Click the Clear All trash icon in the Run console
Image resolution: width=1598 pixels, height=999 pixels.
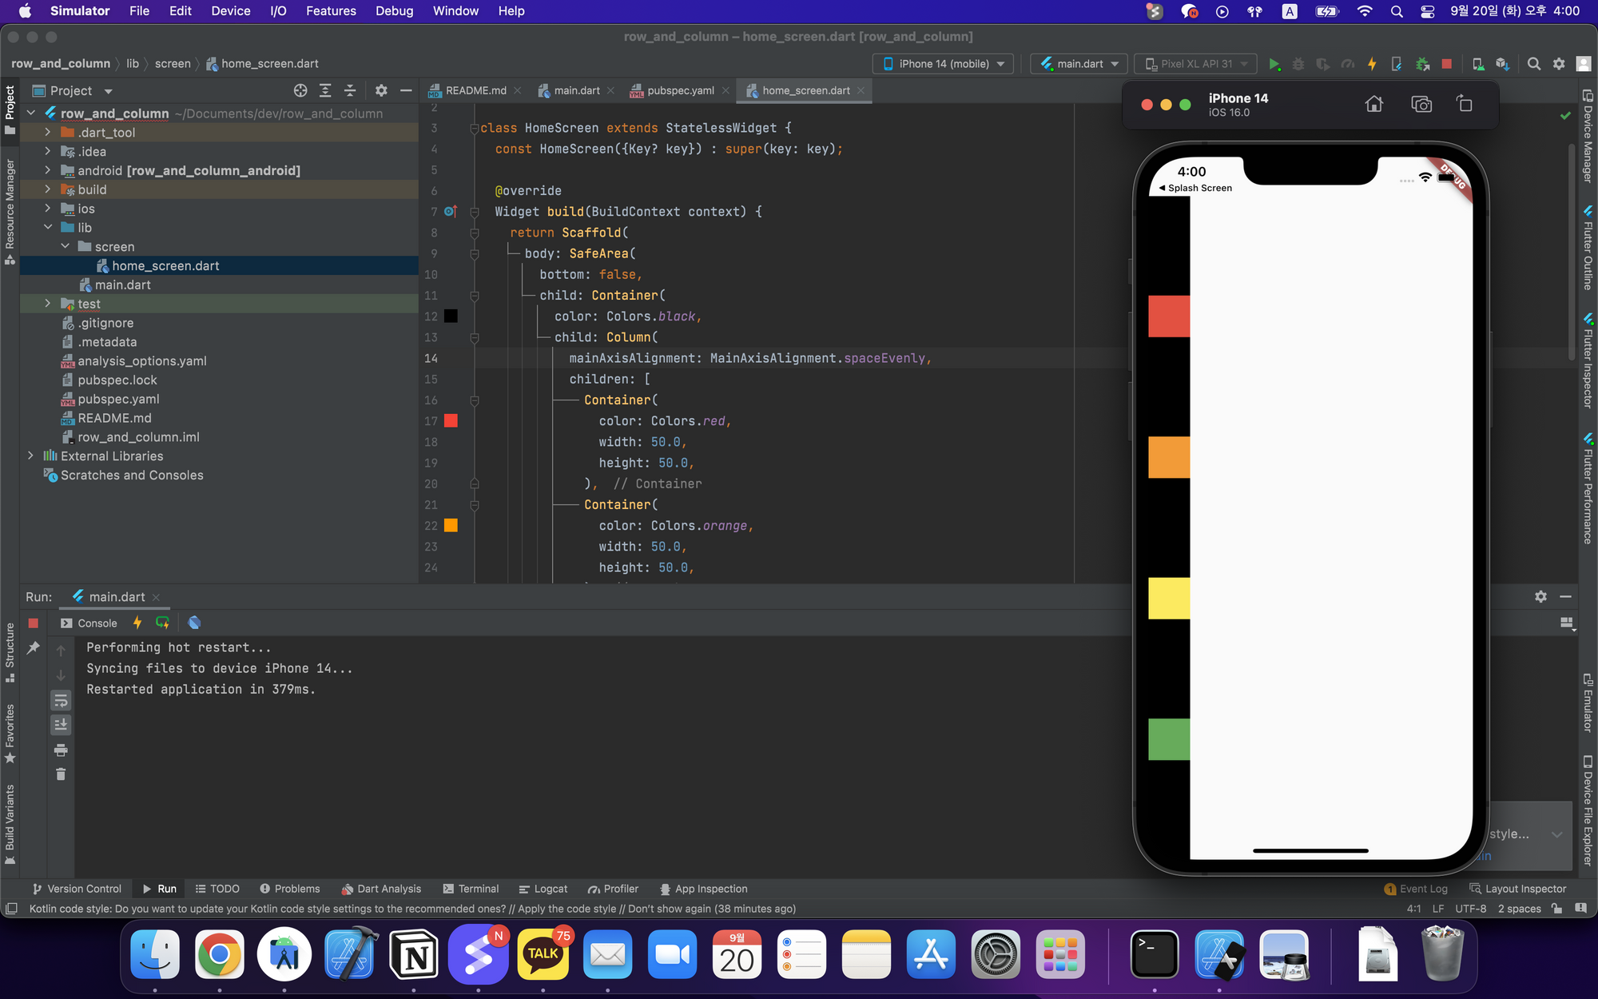(x=61, y=774)
